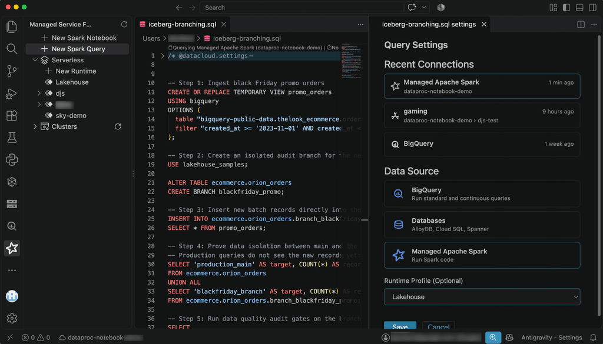This screenshot has width=603, height=344.
Task: Open the account avatar menu
Action: 12,296
